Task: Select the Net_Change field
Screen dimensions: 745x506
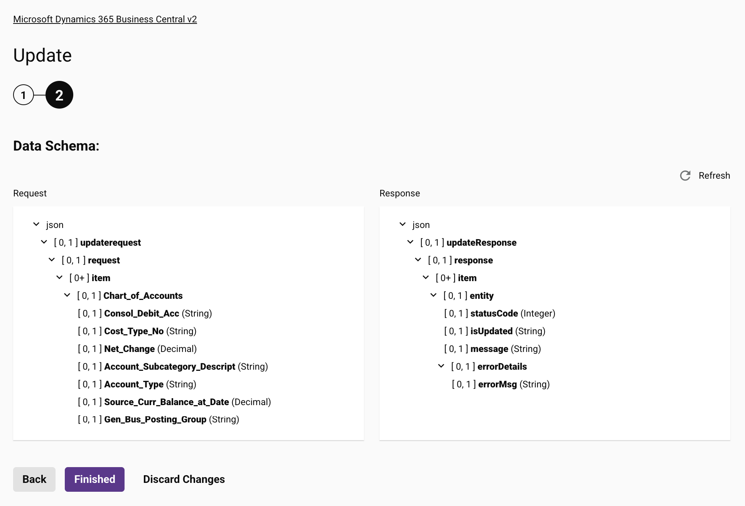Action: point(137,349)
